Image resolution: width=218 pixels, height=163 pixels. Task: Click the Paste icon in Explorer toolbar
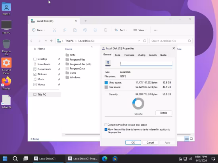pyautogui.click(x=75, y=30)
